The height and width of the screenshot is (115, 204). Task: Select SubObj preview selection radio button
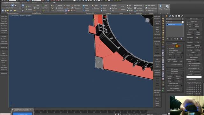pyautogui.click(x=172, y=61)
